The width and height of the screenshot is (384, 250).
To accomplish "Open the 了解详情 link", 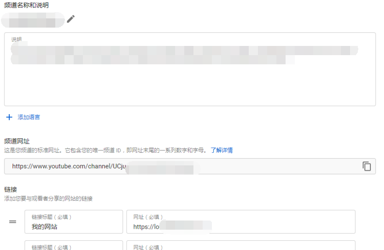I will click(222, 150).
